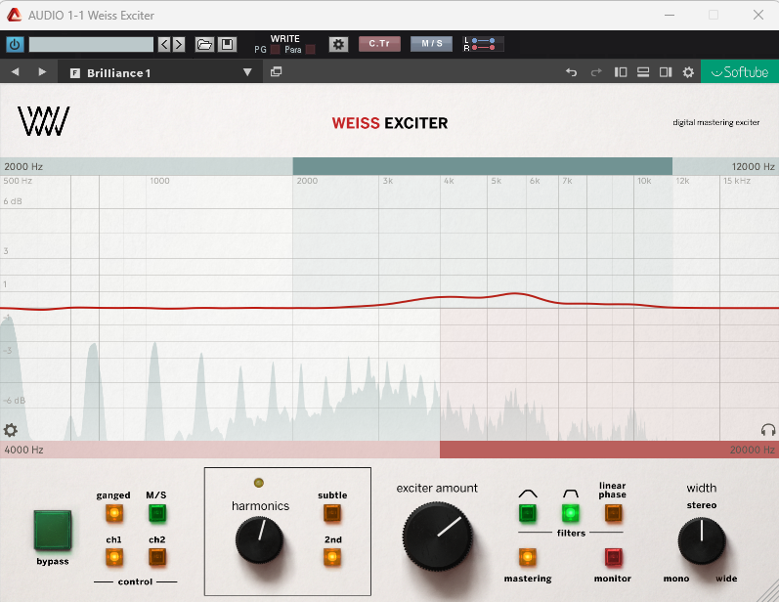Click the undo arrow
Screen dimensions: 779x602
click(x=572, y=72)
